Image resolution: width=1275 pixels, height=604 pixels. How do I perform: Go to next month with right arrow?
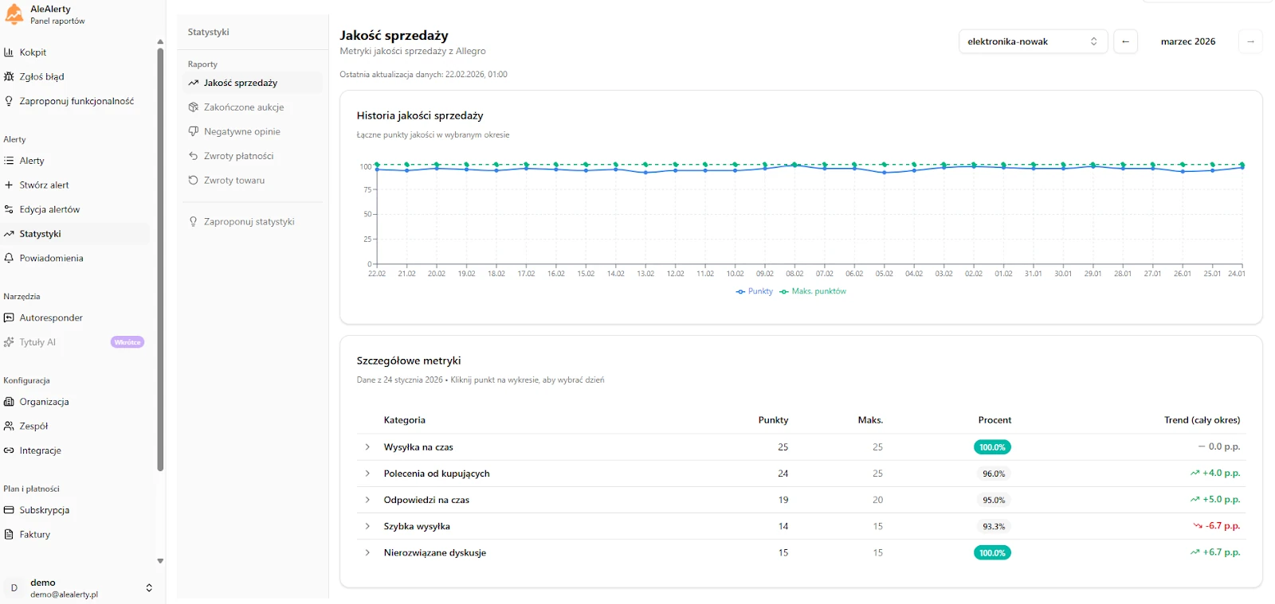pyautogui.click(x=1250, y=41)
